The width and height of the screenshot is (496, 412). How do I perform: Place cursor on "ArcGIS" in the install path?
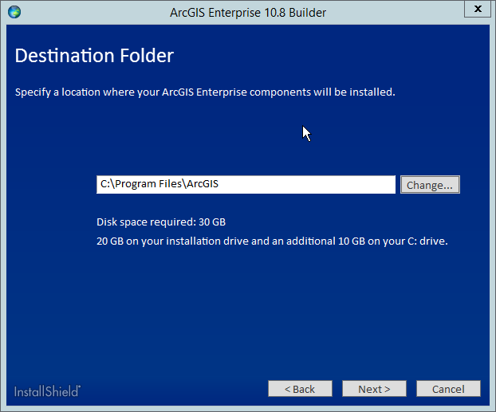[202, 184]
